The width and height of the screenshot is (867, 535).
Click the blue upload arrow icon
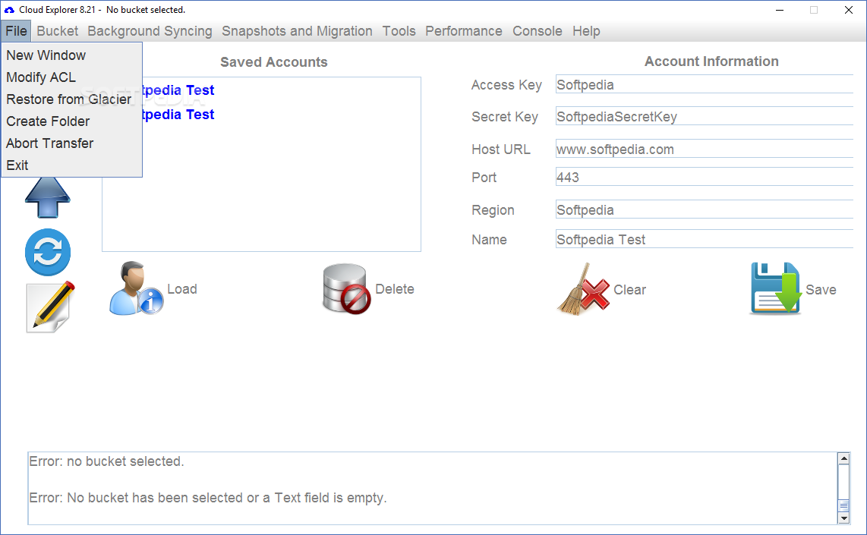(48, 198)
